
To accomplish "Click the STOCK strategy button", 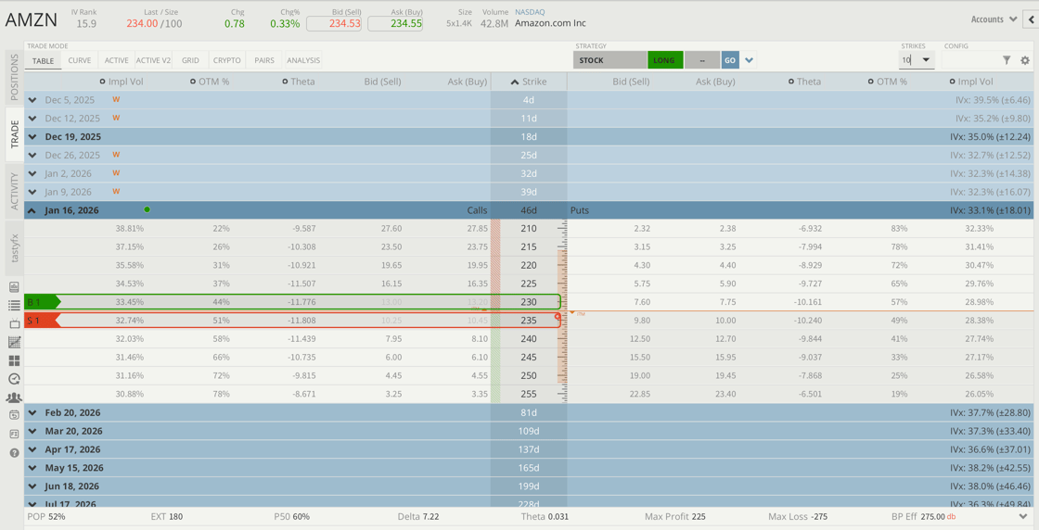I will tap(609, 60).
